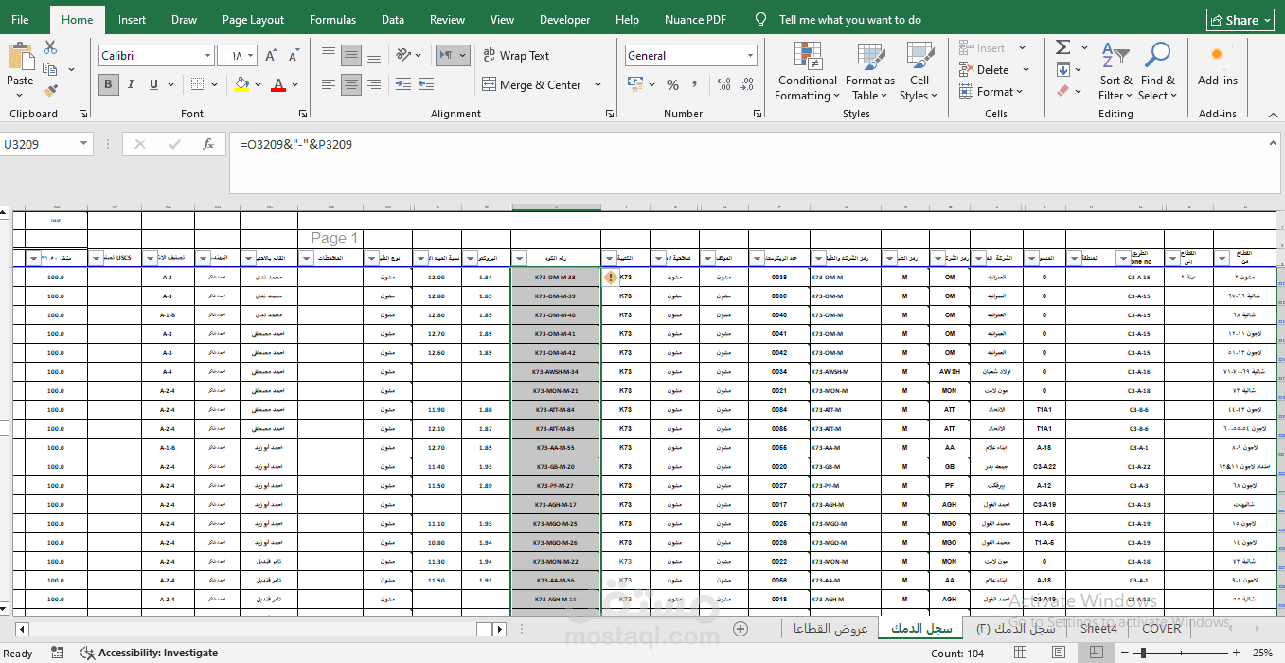1285x663 pixels.
Task: Apply the Percent Style
Action: 672,85
